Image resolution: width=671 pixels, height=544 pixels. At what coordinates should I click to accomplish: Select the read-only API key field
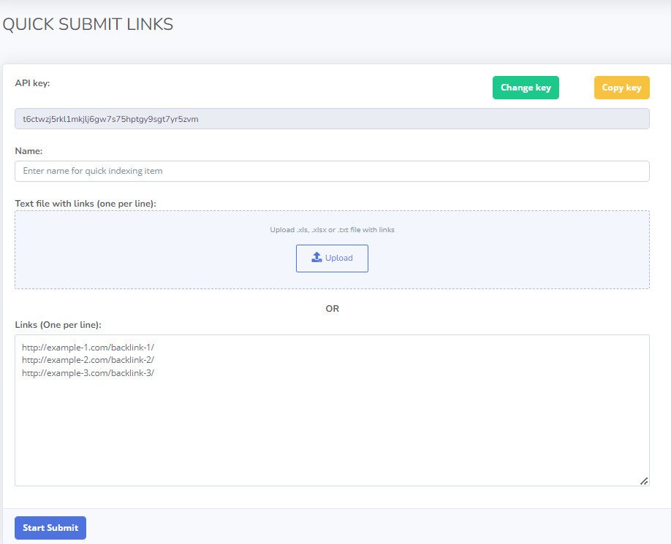point(332,119)
